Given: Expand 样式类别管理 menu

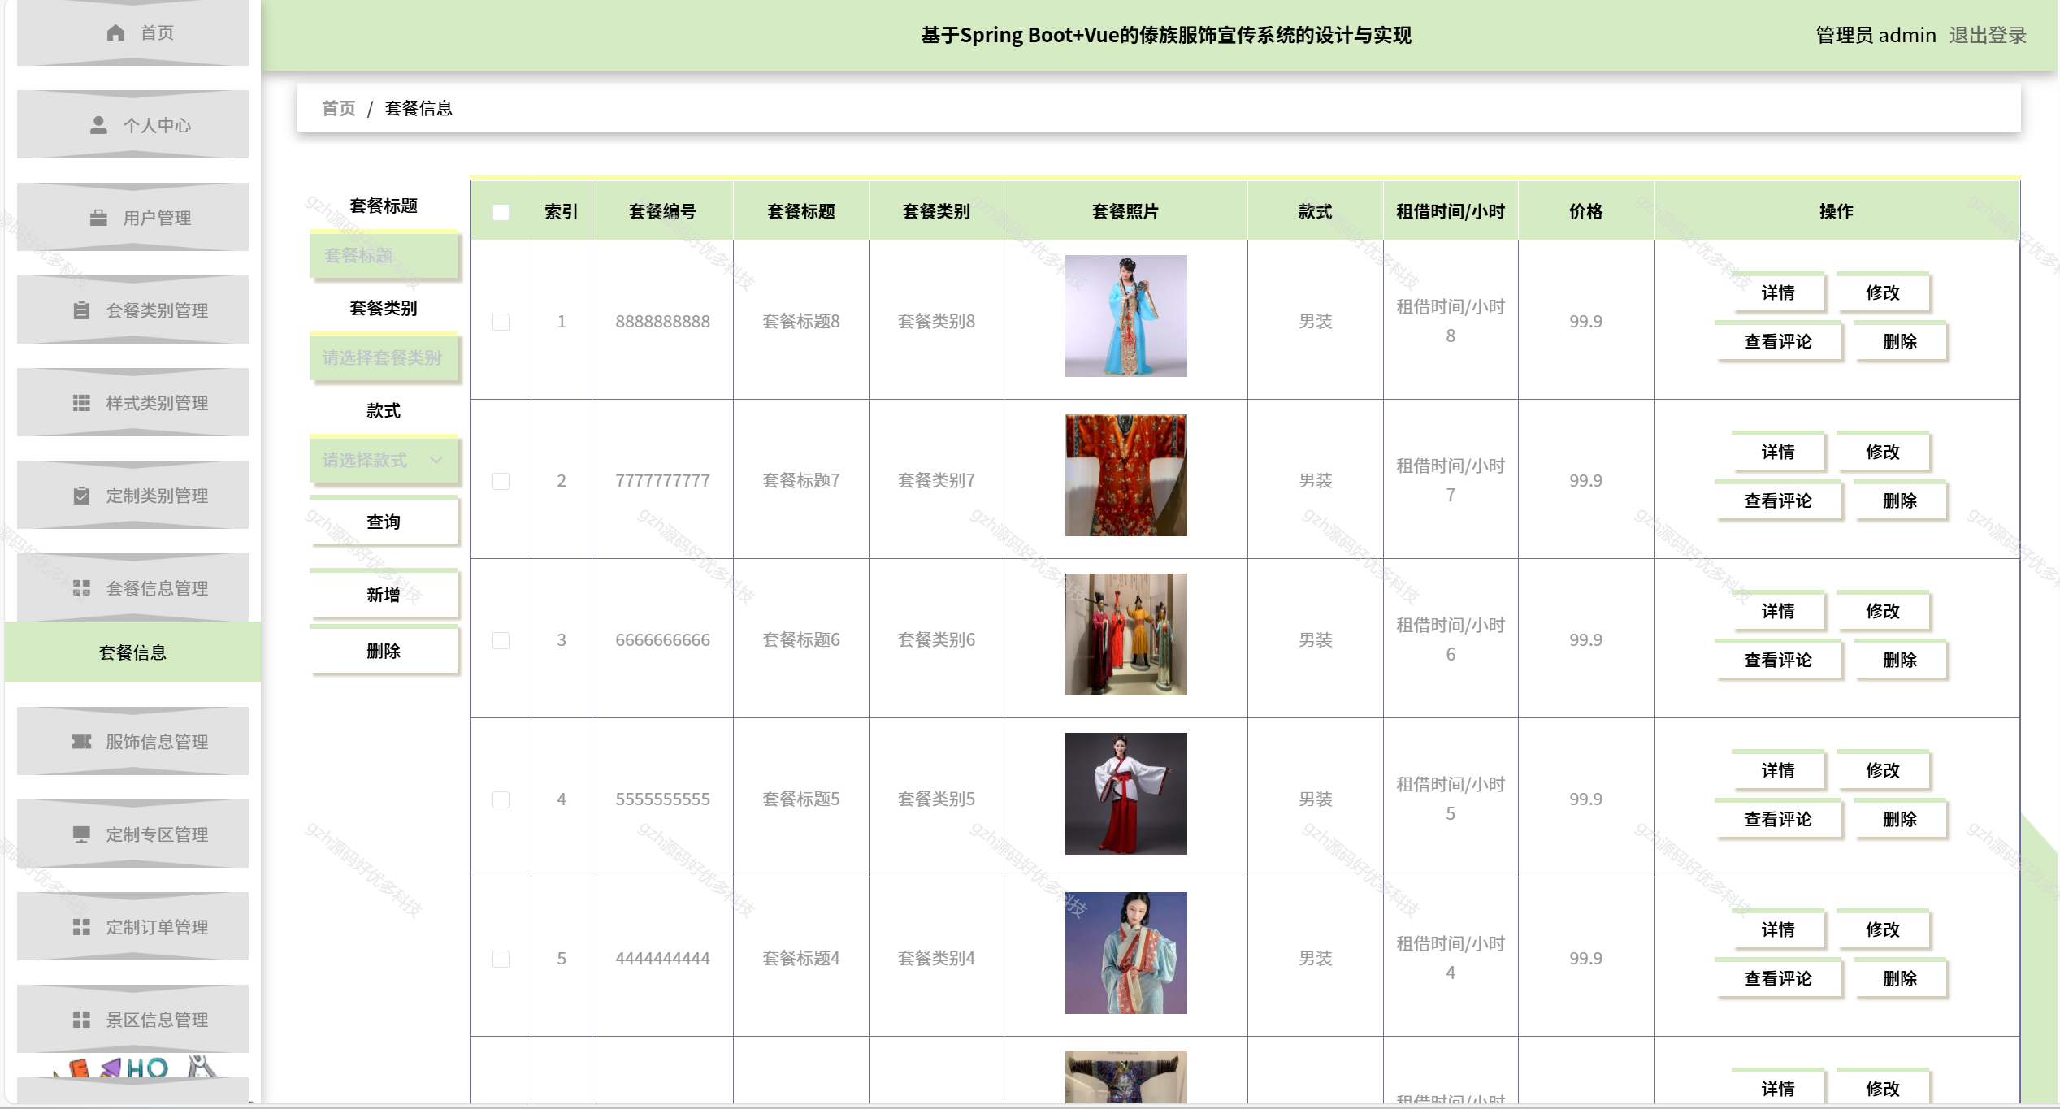Looking at the screenshot, I should click(x=132, y=403).
